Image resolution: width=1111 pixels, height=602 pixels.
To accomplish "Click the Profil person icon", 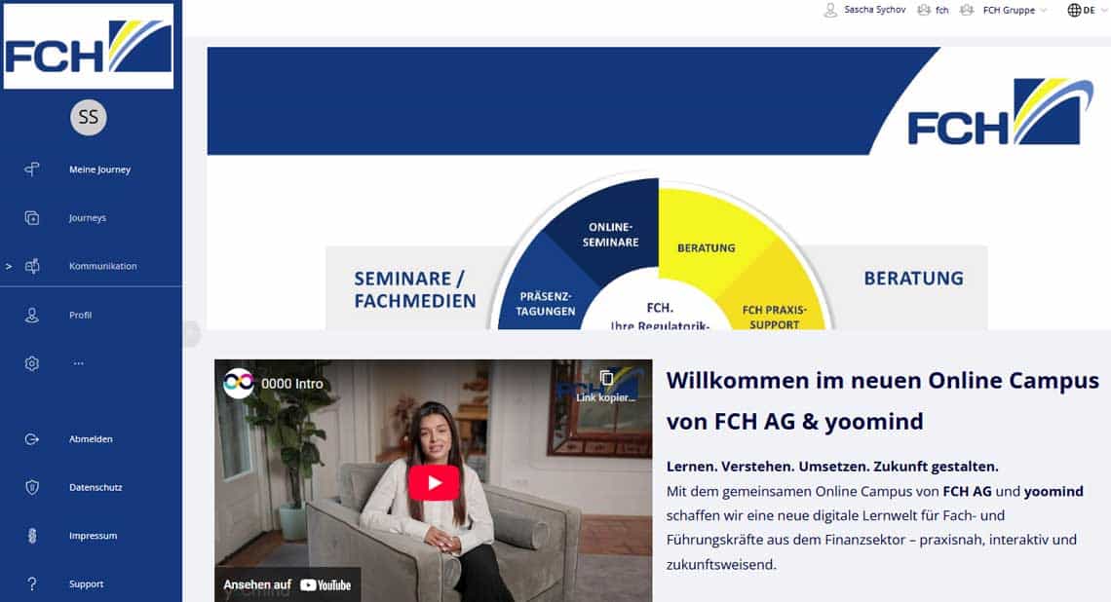I will (32, 316).
